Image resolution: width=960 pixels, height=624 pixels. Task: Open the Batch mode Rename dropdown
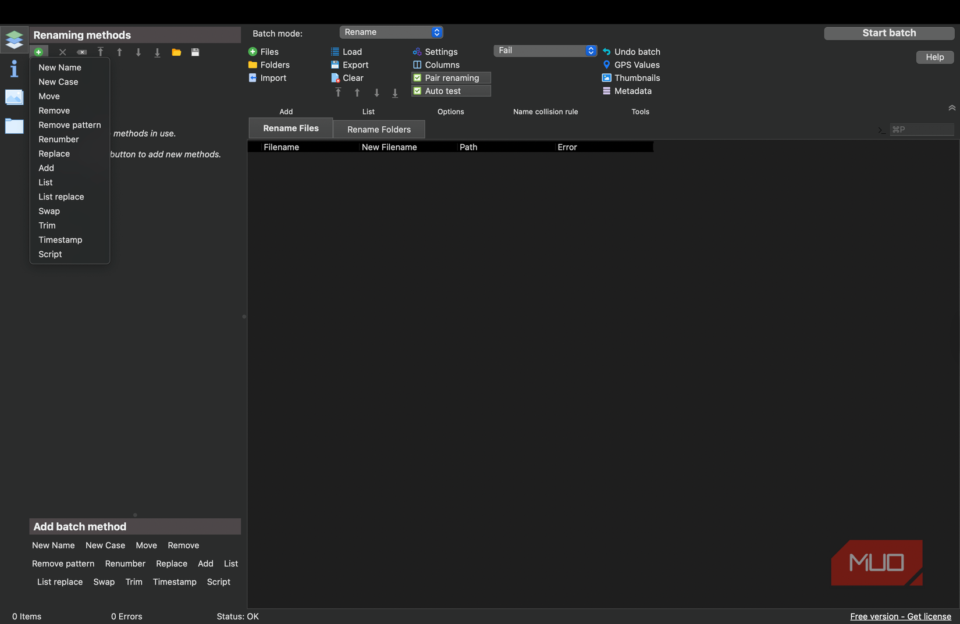[x=391, y=33]
